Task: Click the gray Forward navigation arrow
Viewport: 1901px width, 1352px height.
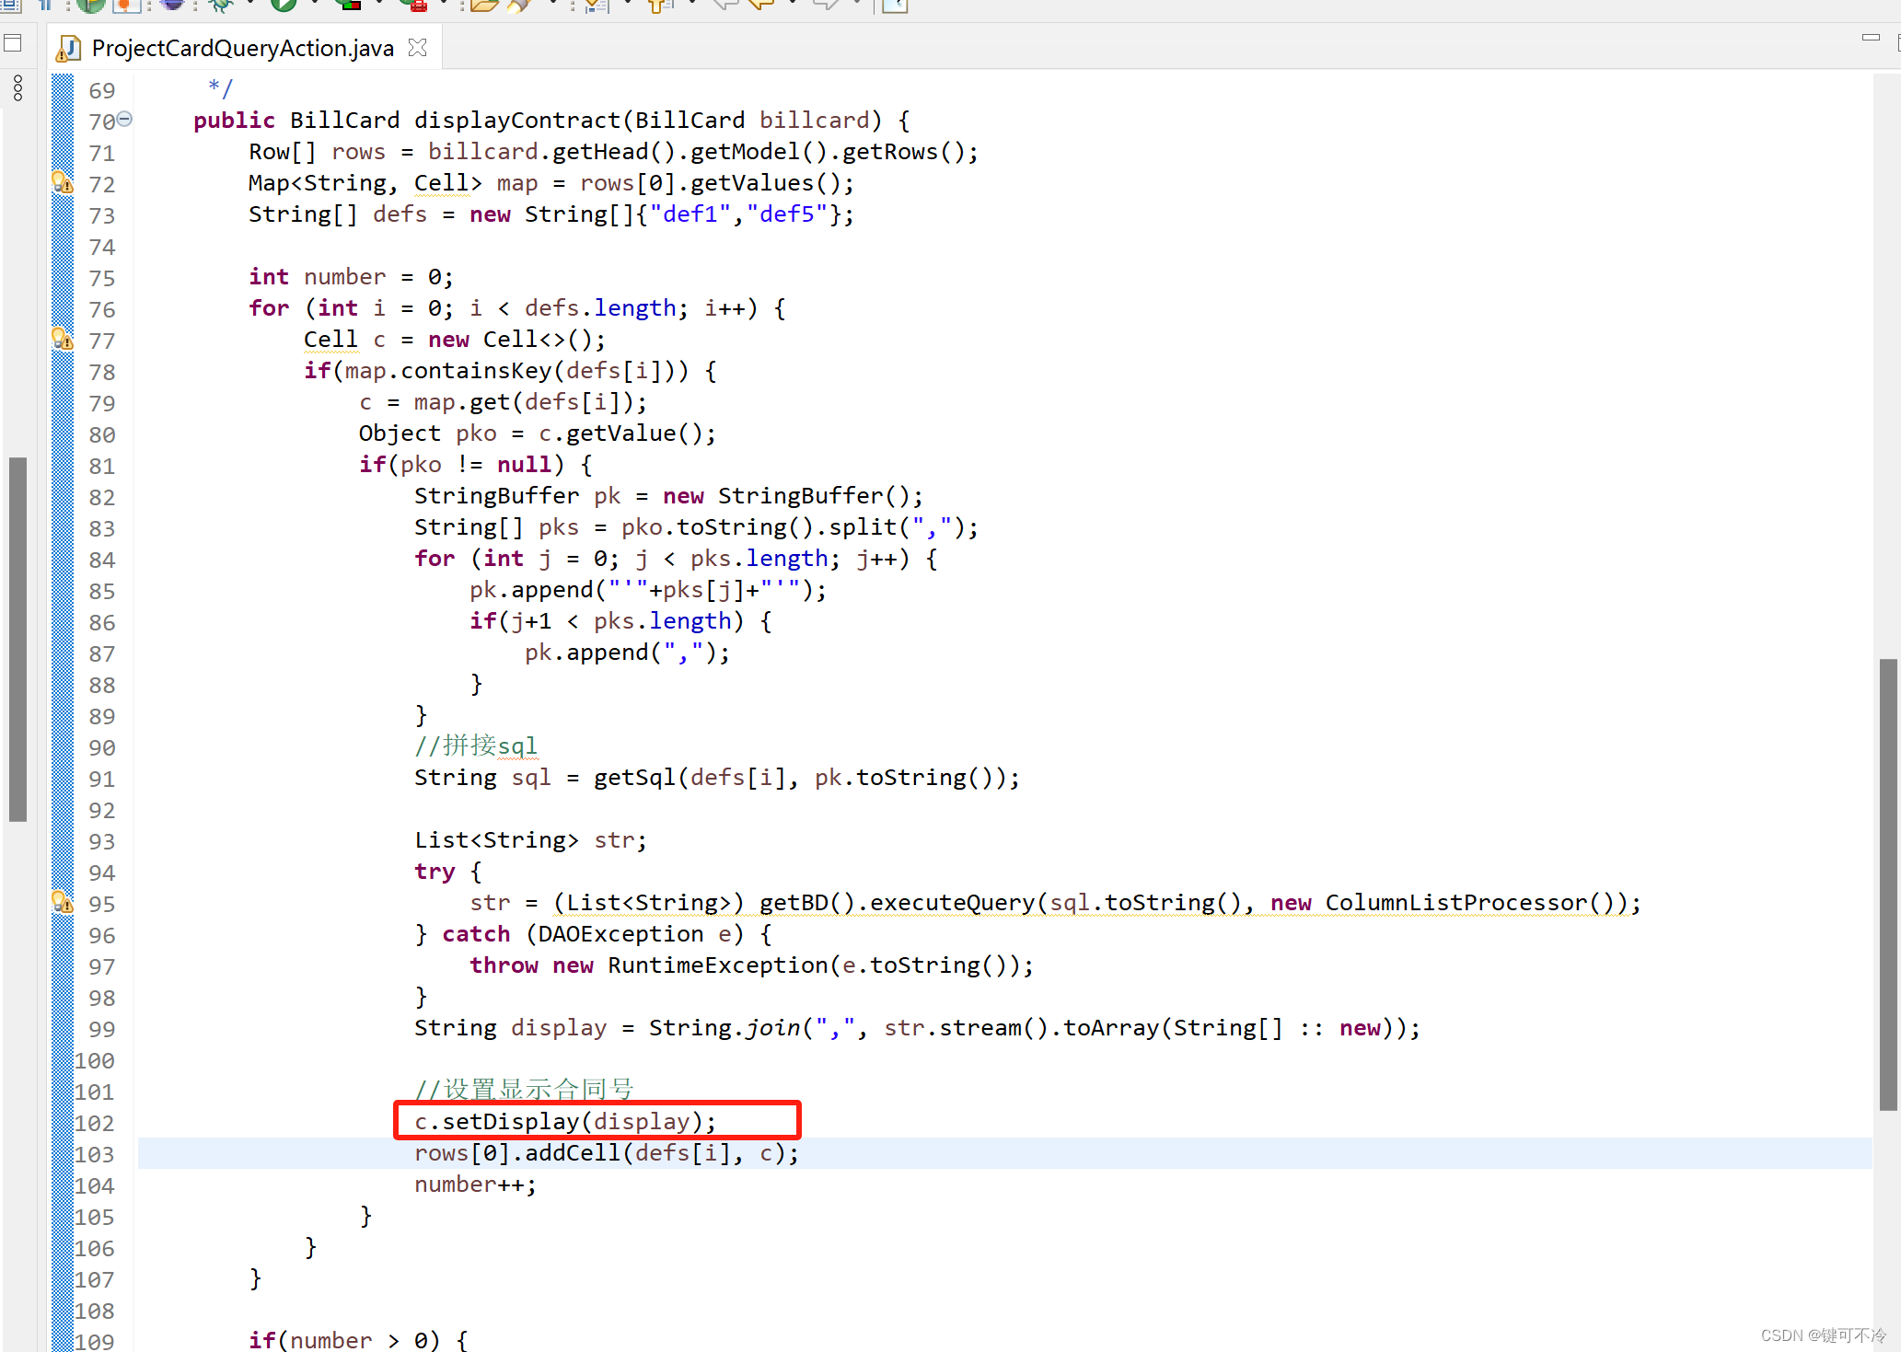Action: click(826, 4)
